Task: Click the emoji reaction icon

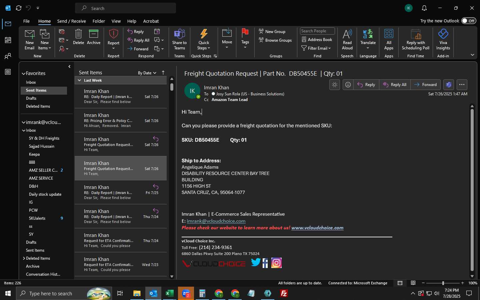Action: coord(348,85)
